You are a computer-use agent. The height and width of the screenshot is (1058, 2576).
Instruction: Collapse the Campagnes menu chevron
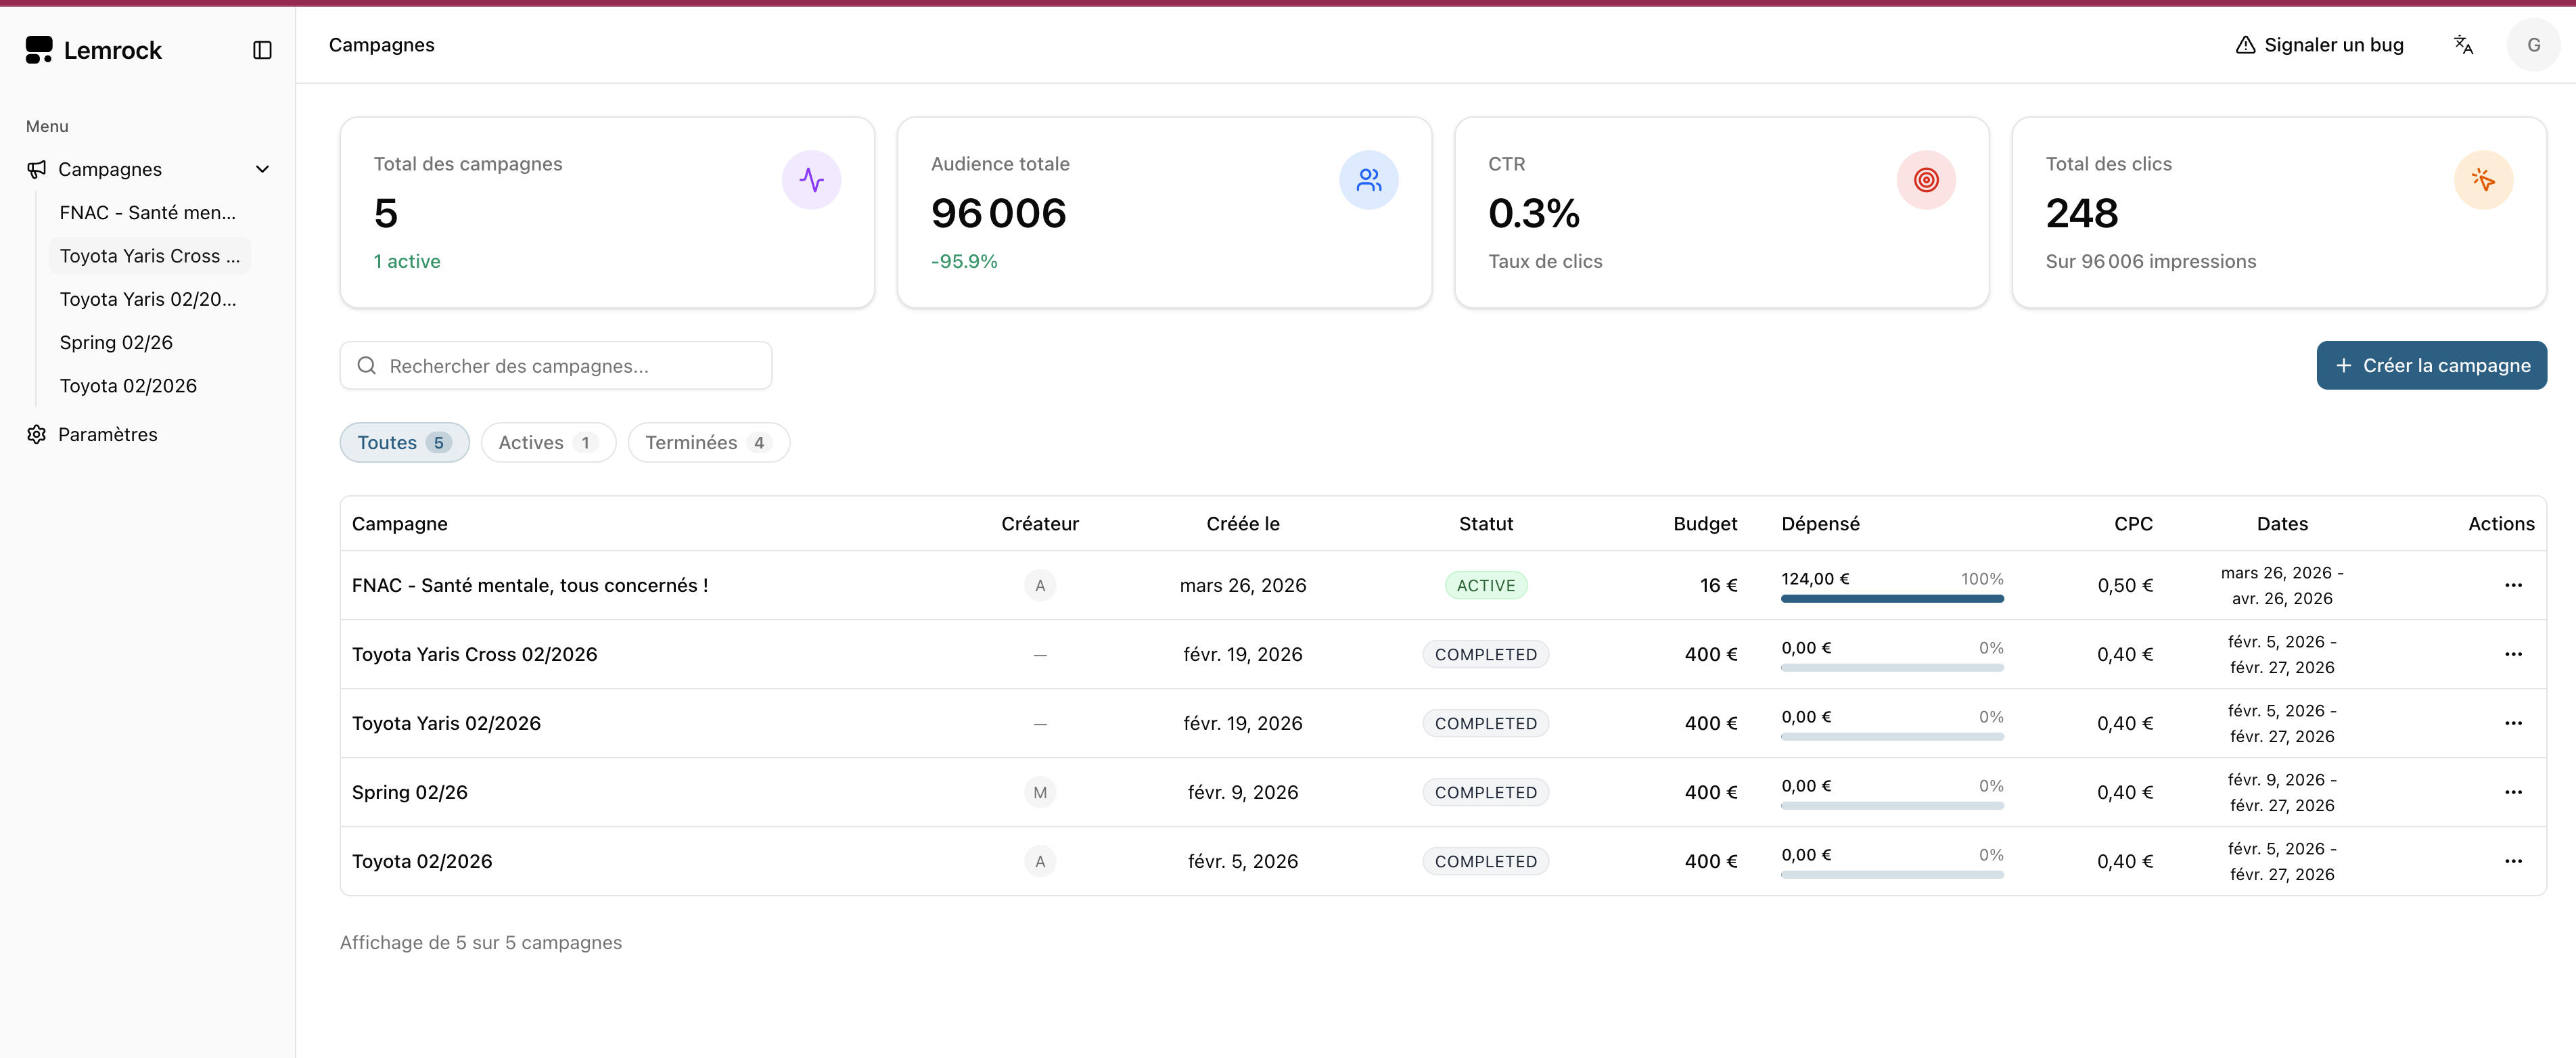pos(262,169)
